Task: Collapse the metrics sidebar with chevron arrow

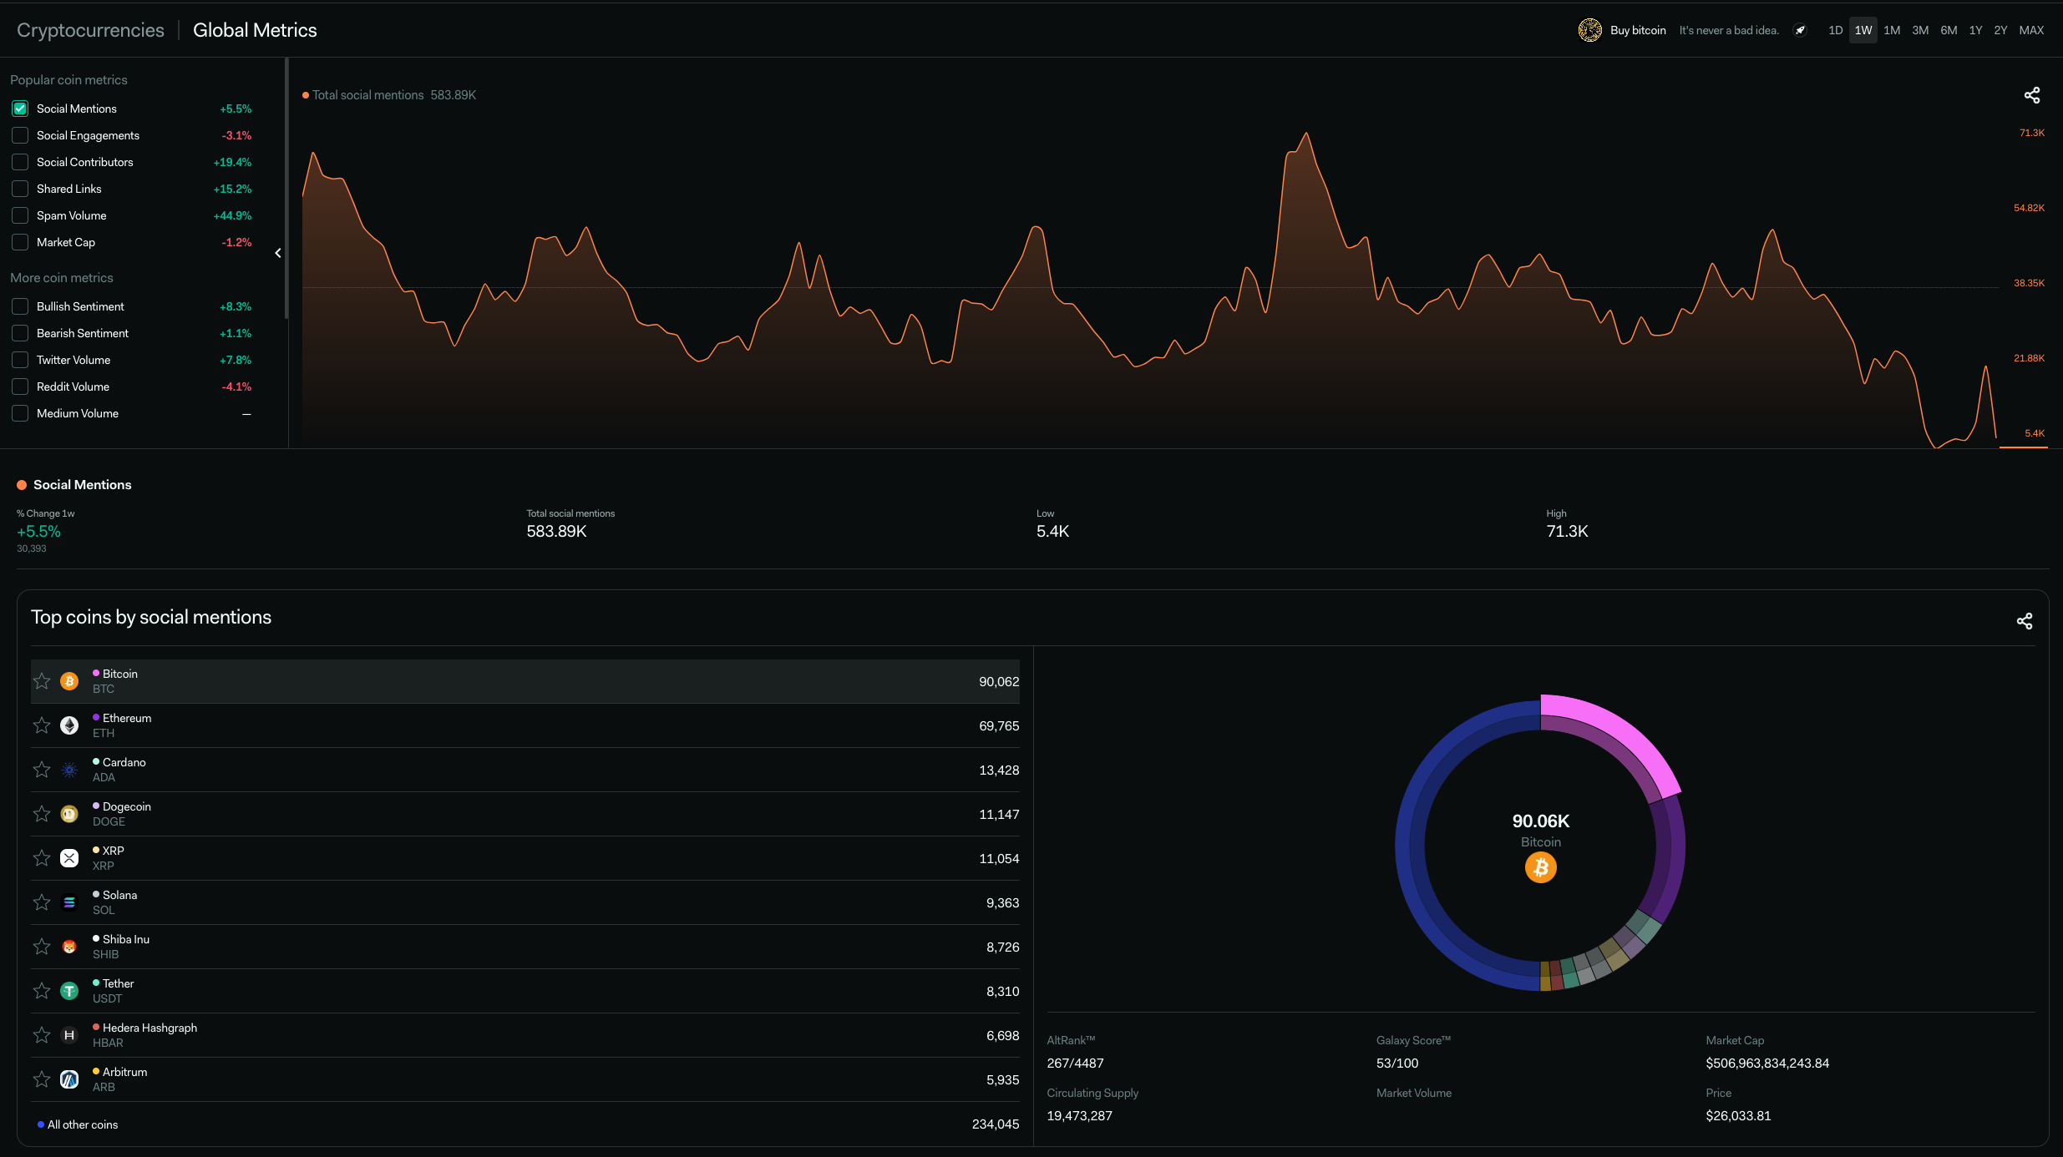Action: (x=278, y=253)
